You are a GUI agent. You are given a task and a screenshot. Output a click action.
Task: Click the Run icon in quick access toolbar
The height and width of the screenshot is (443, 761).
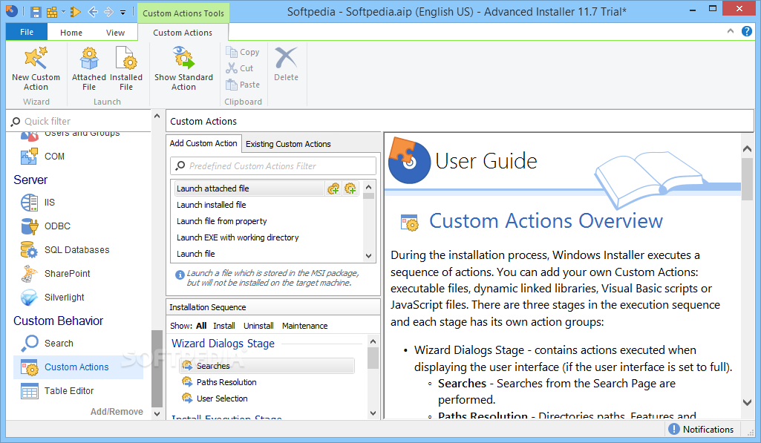coord(75,12)
